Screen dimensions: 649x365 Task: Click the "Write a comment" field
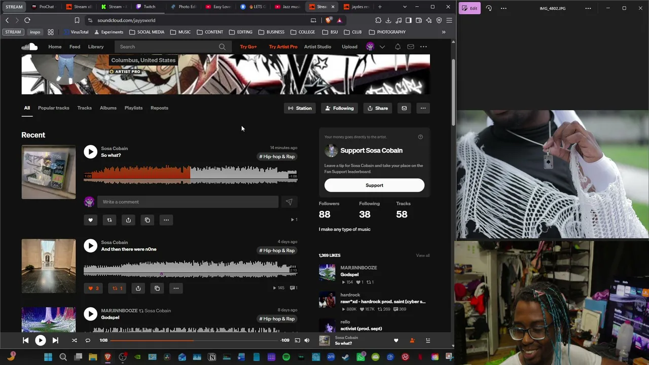pyautogui.click(x=188, y=202)
